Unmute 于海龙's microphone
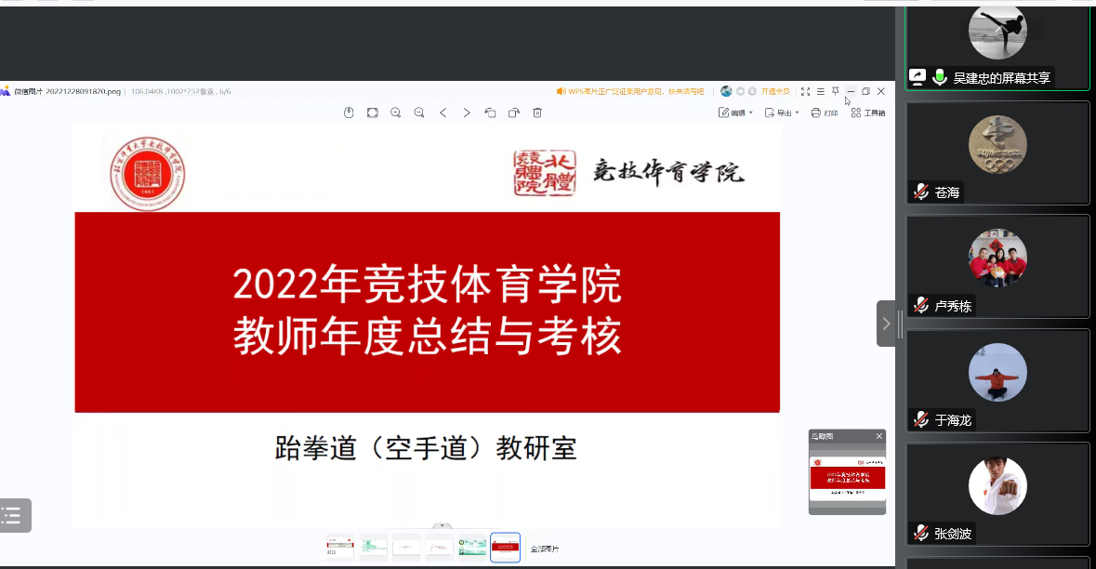This screenshot has width=1096, height=569. click(x=921, y=419)
